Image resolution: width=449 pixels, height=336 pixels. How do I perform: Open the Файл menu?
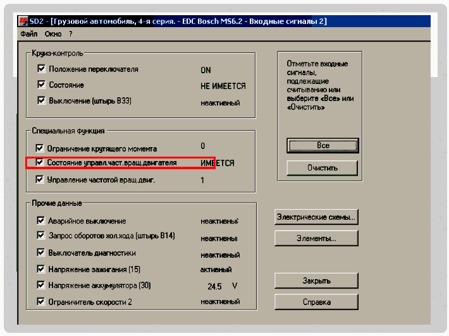pos(28,34)
